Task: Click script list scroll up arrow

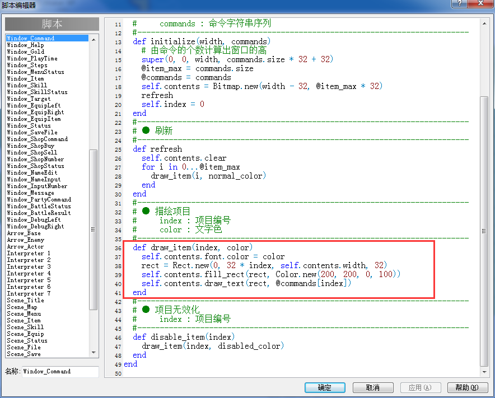Action: click(x=94, y=39)
